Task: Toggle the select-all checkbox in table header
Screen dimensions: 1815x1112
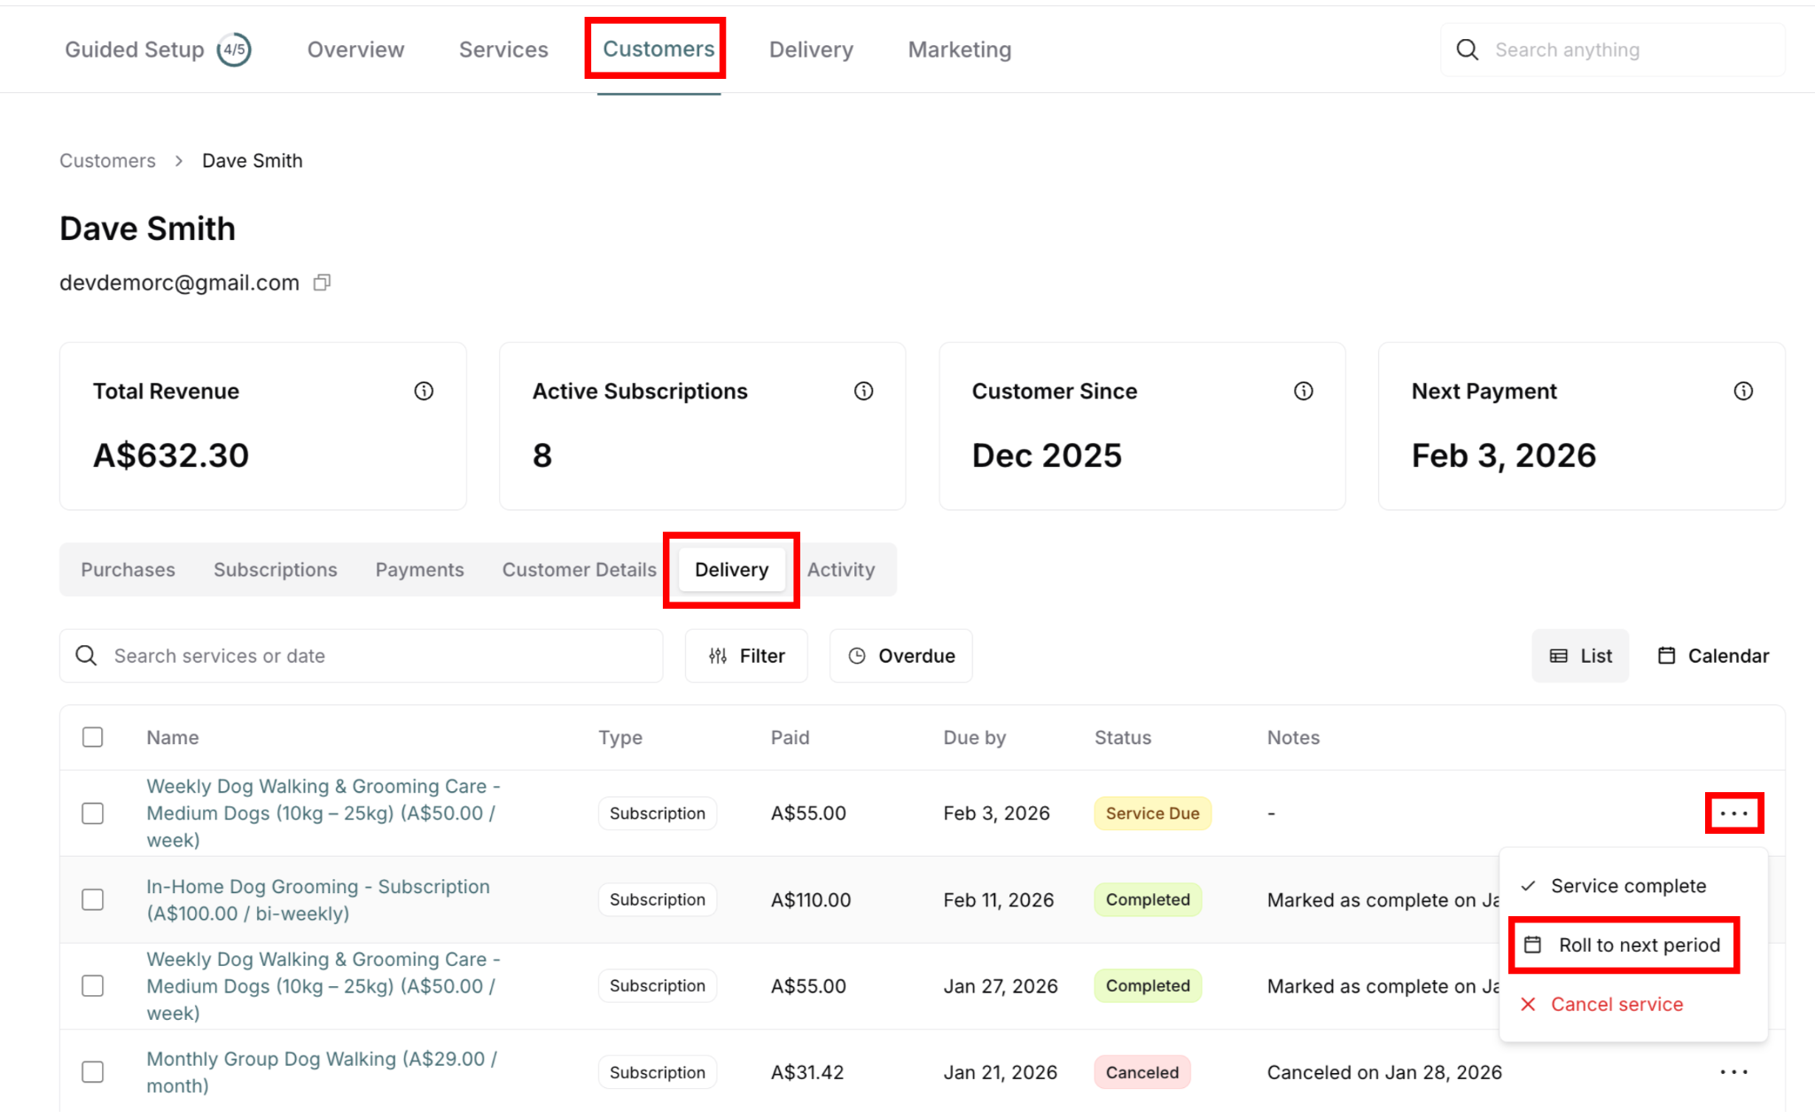Action: click(92, 737)
